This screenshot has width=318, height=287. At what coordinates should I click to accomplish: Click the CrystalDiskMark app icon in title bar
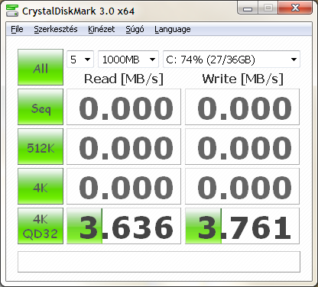coord(12,11)
